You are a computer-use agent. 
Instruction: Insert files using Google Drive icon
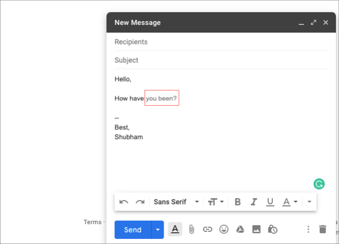240,229
